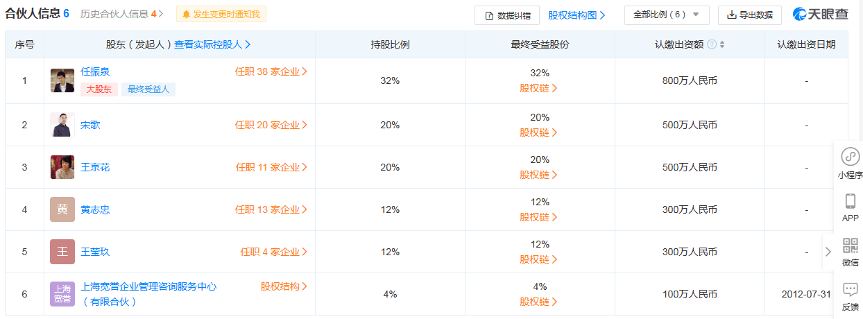Click the mini program icon in sidebar
863x319 pixels.
pos(850,157)
